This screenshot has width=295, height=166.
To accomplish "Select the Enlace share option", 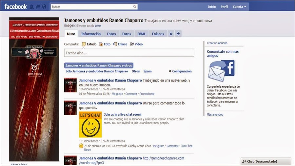I will 120,44.
